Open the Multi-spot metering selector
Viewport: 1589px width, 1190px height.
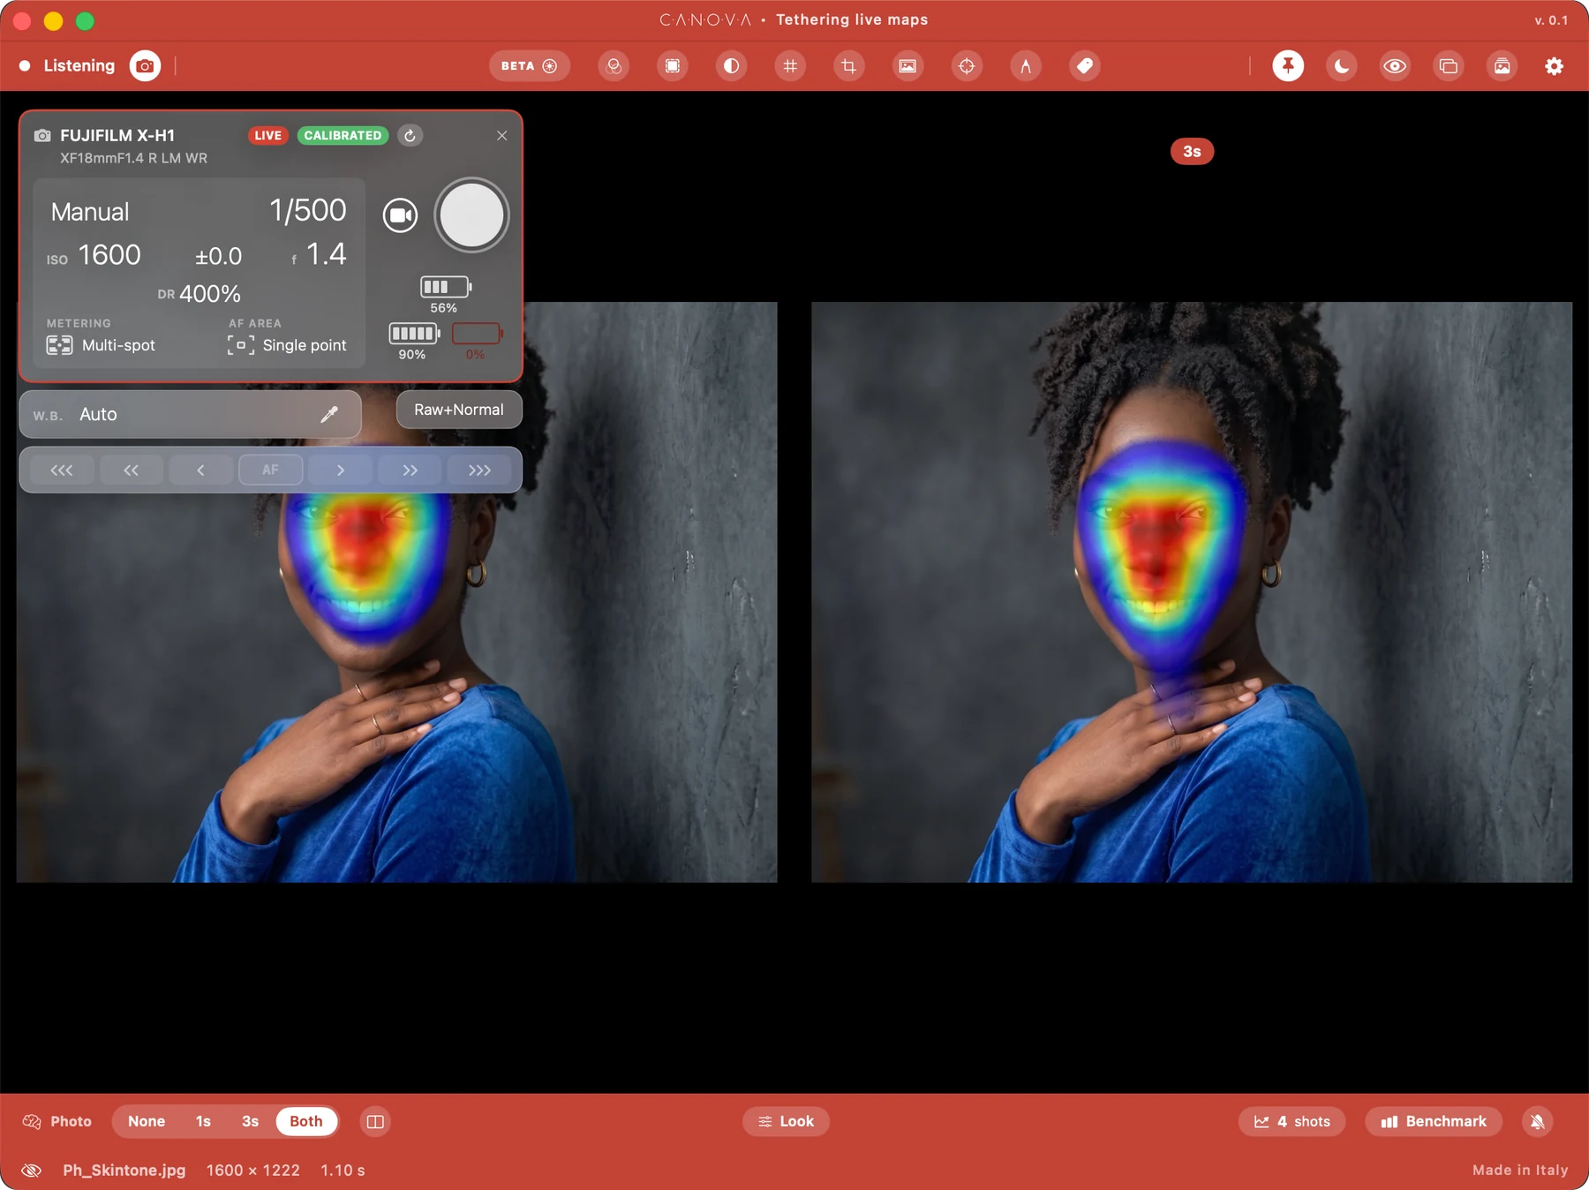(x=101, y=345)
